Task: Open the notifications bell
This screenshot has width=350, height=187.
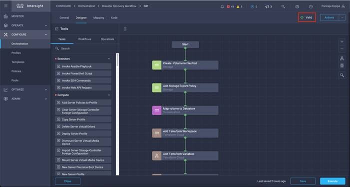Action: (222, 6)
